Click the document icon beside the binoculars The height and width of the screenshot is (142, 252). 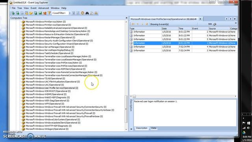(x=92, y=13)
